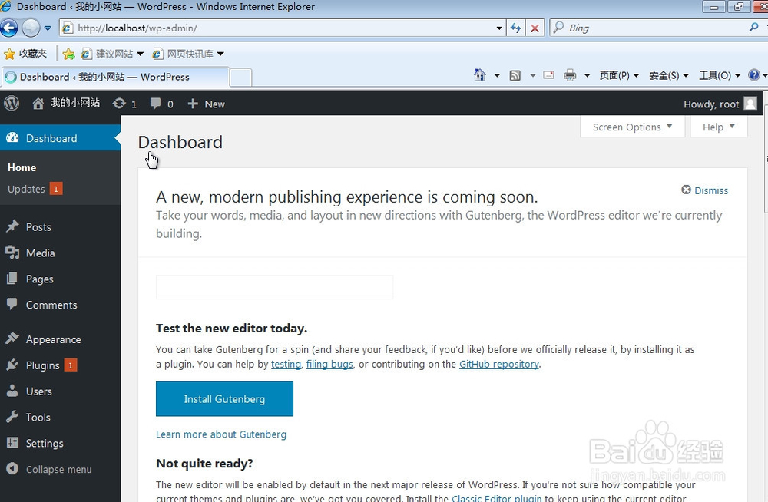Open recent pages dropdown arrow

[48, 28]
